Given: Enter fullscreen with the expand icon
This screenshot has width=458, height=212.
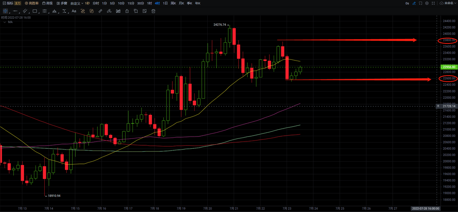Looking at the screenshot, I should point(433,3).
